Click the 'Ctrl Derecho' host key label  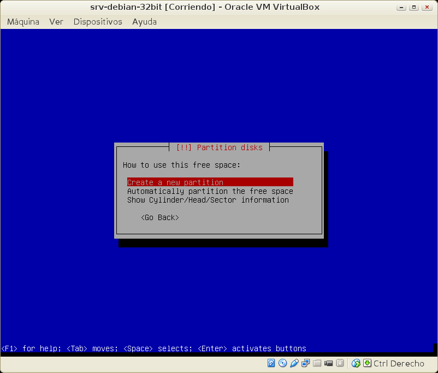399,364
